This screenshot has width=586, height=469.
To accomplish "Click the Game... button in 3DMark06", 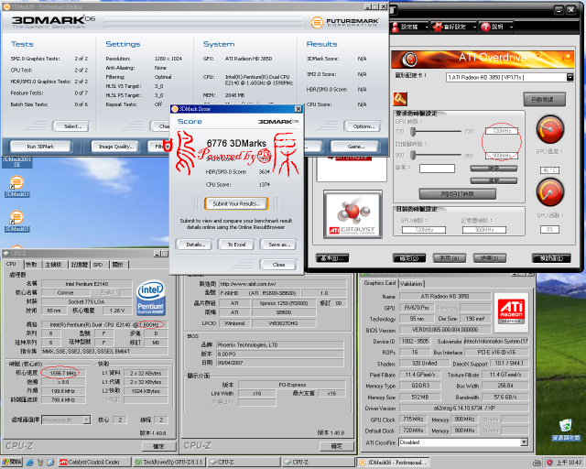I will point(355,147).
